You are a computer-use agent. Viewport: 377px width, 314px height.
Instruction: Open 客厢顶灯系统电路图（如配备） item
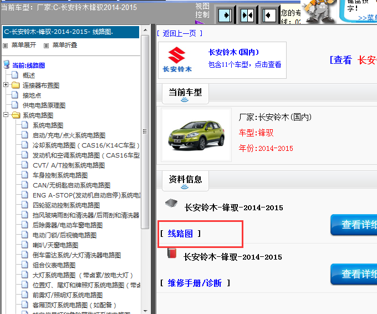click(74, 305)
